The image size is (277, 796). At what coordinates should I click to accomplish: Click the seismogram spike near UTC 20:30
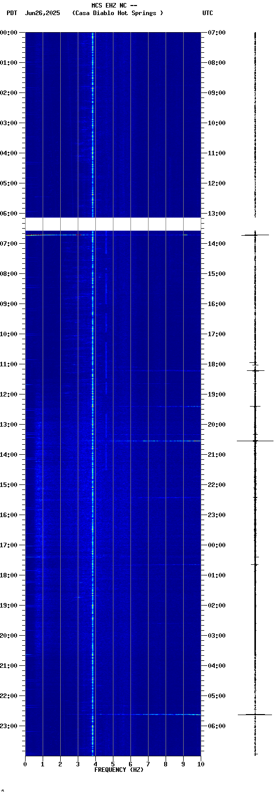pos(255,441)
